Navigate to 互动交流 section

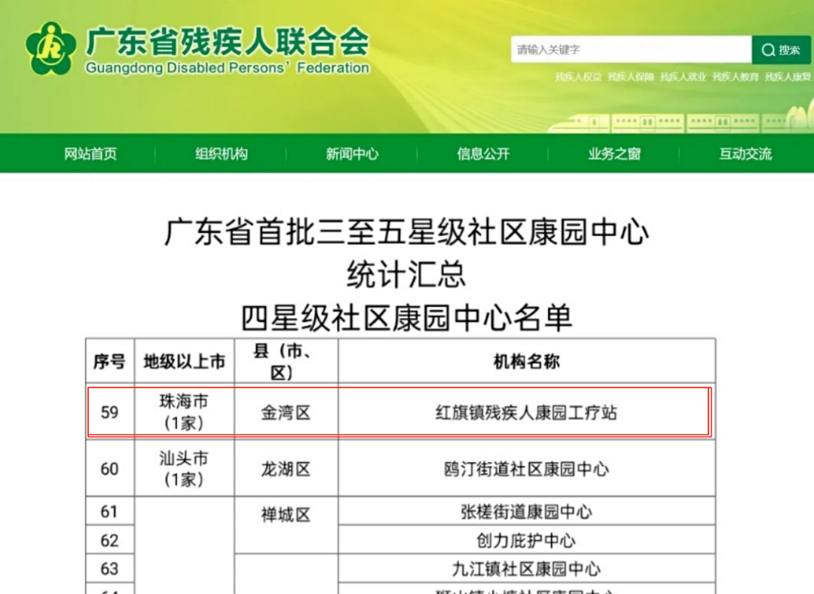coord(745,154)
